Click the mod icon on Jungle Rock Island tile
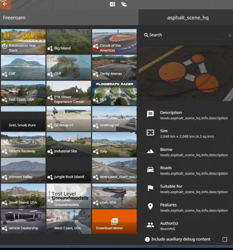This screenshot has width=233, height=250. (50, 177)
